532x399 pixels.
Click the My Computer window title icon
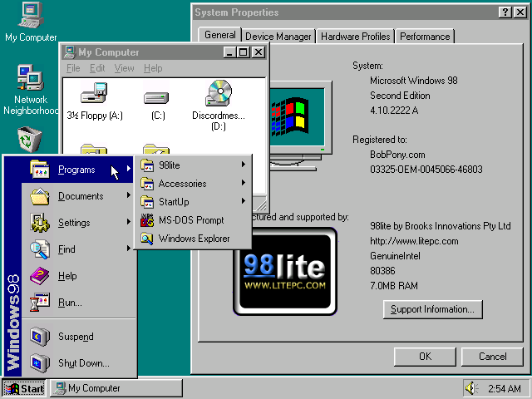pyautogui.click(x=70, y=52)
